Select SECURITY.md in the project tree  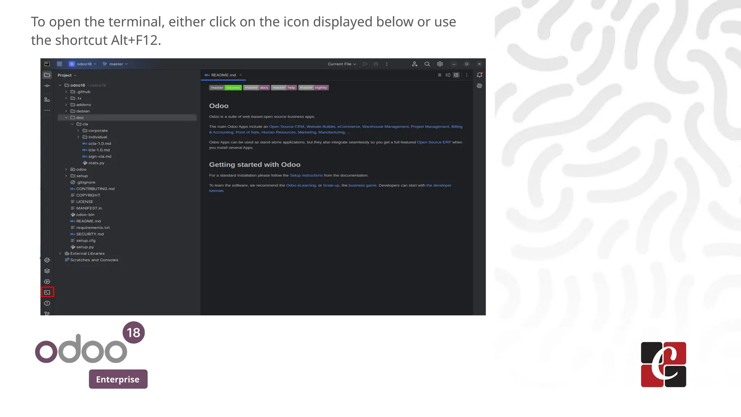[87, 234]
